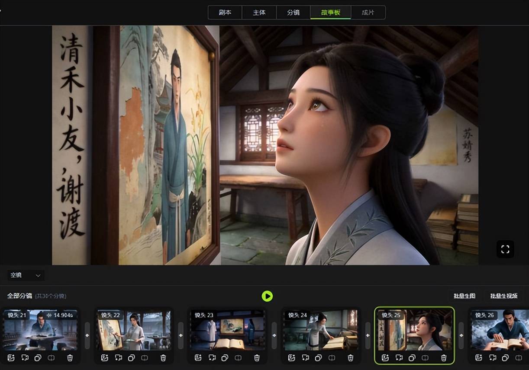Click the copy icon under 镜头 21

[x=38, y=358]
